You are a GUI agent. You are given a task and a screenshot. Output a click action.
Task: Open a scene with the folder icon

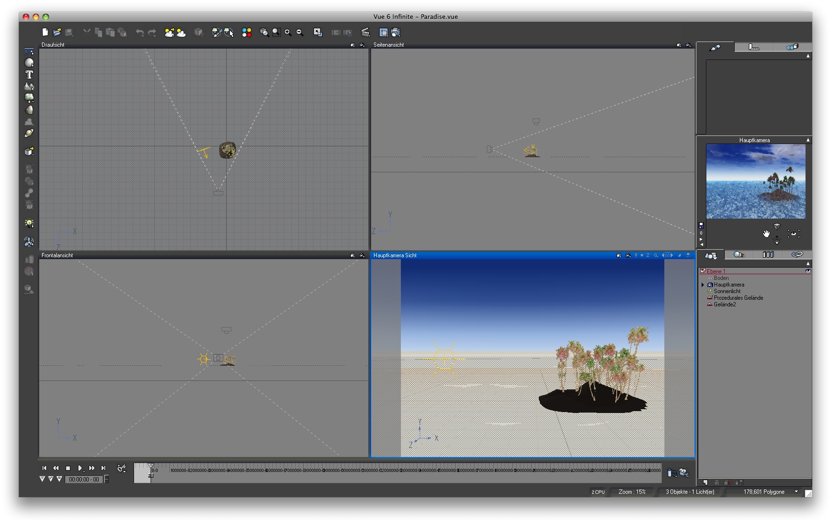pyautogui.click(x=57, y=32)
